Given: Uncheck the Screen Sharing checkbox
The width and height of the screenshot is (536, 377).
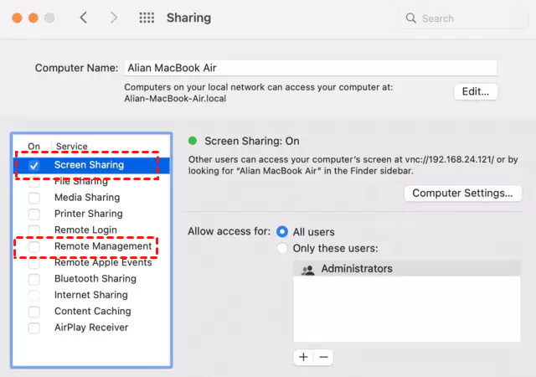Looking at the screenshot, I should 34,166.
